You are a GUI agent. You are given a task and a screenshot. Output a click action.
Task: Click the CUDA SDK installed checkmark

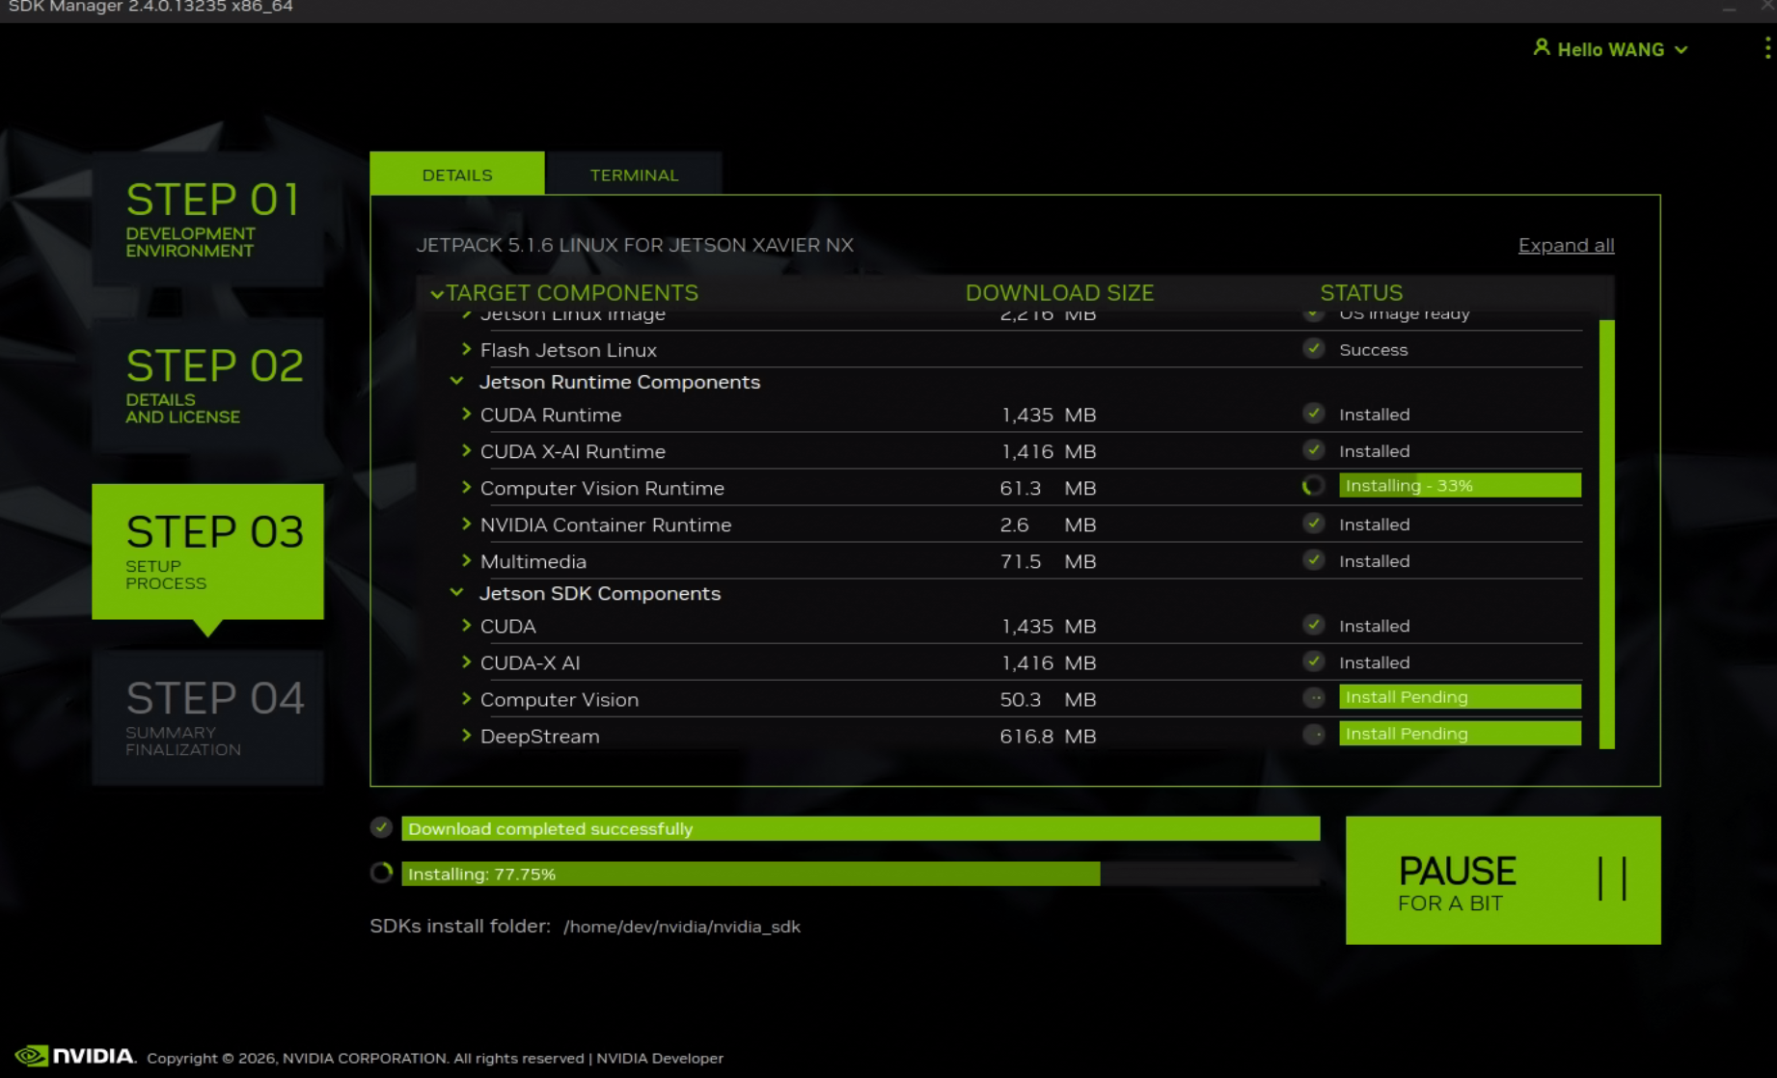(1313, 625)
